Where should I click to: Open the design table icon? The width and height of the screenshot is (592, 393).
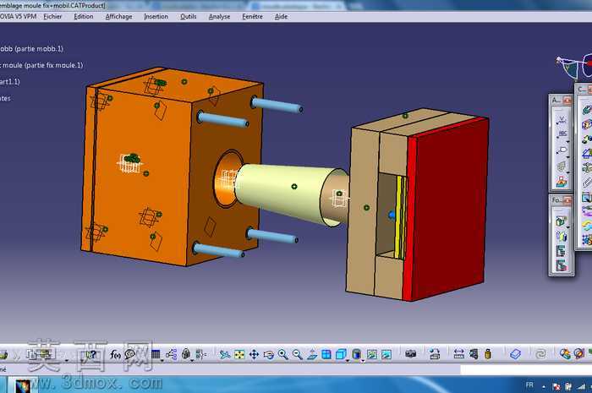(x=156, y=354)
